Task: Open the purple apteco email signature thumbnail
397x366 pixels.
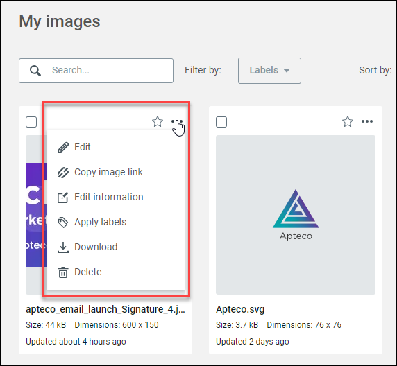Action: tap(36, 215)
